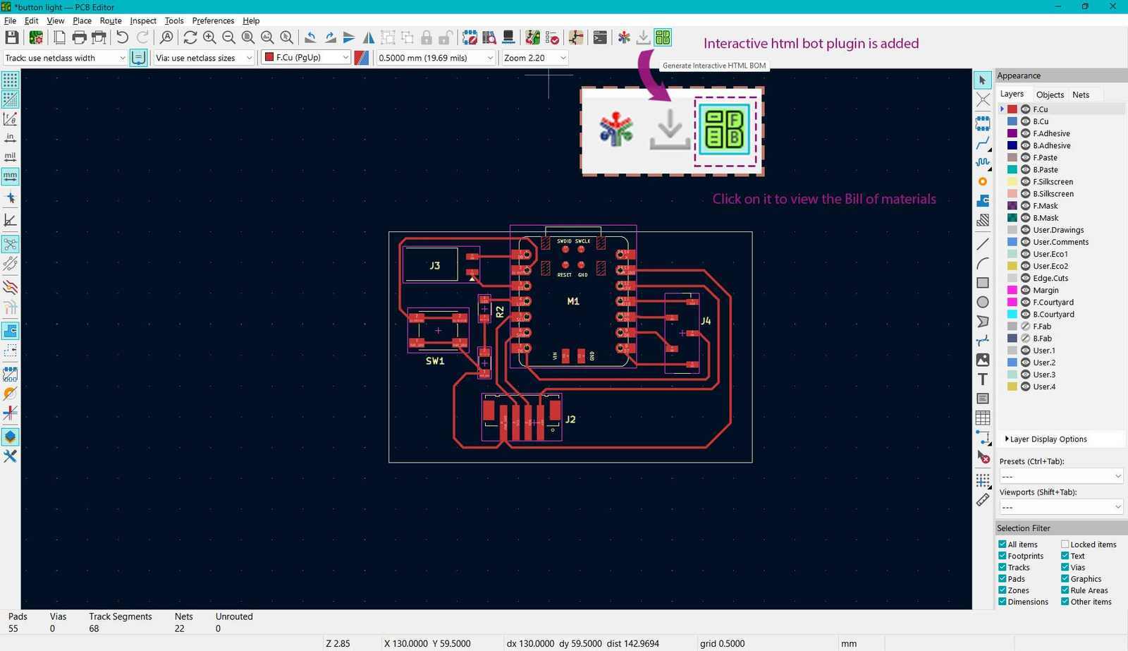This screenshot has height=651, width=1128.
Task: Open the Zoom level dropdown
Action: [562, 57]
